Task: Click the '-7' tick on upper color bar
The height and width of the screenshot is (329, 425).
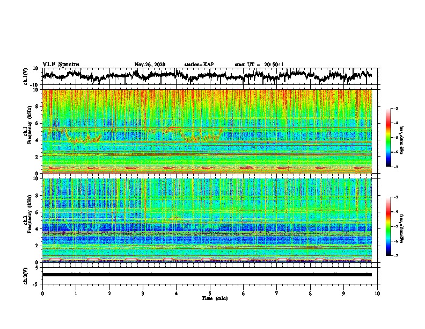Action: pos(395,167)
